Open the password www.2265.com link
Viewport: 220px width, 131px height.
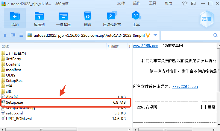(185, 87)
